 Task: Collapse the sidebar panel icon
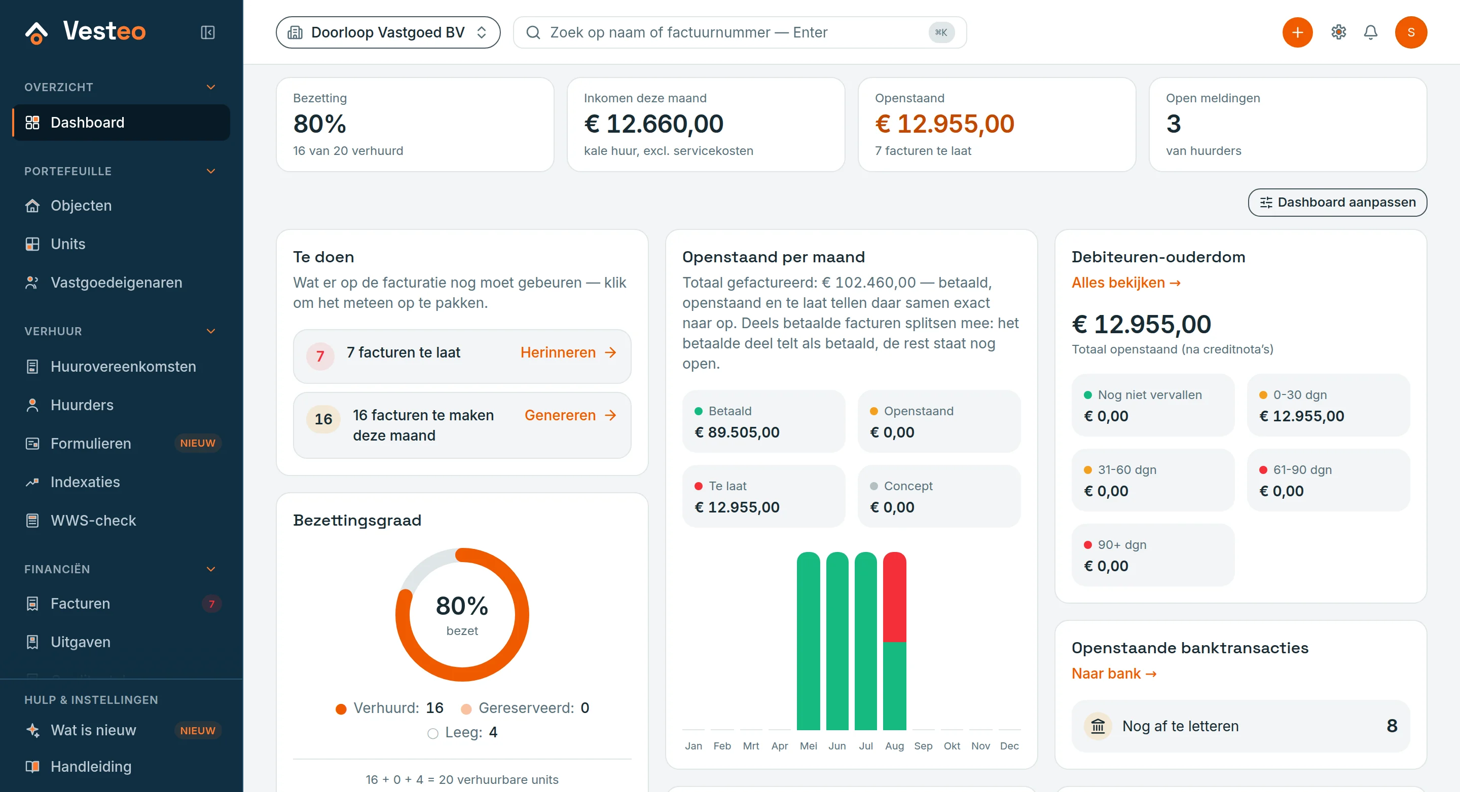(207, 32)
